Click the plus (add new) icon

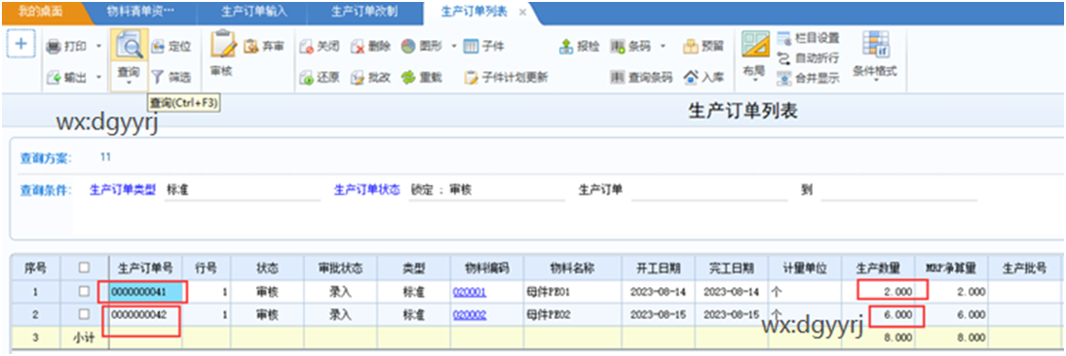[20, 45]
